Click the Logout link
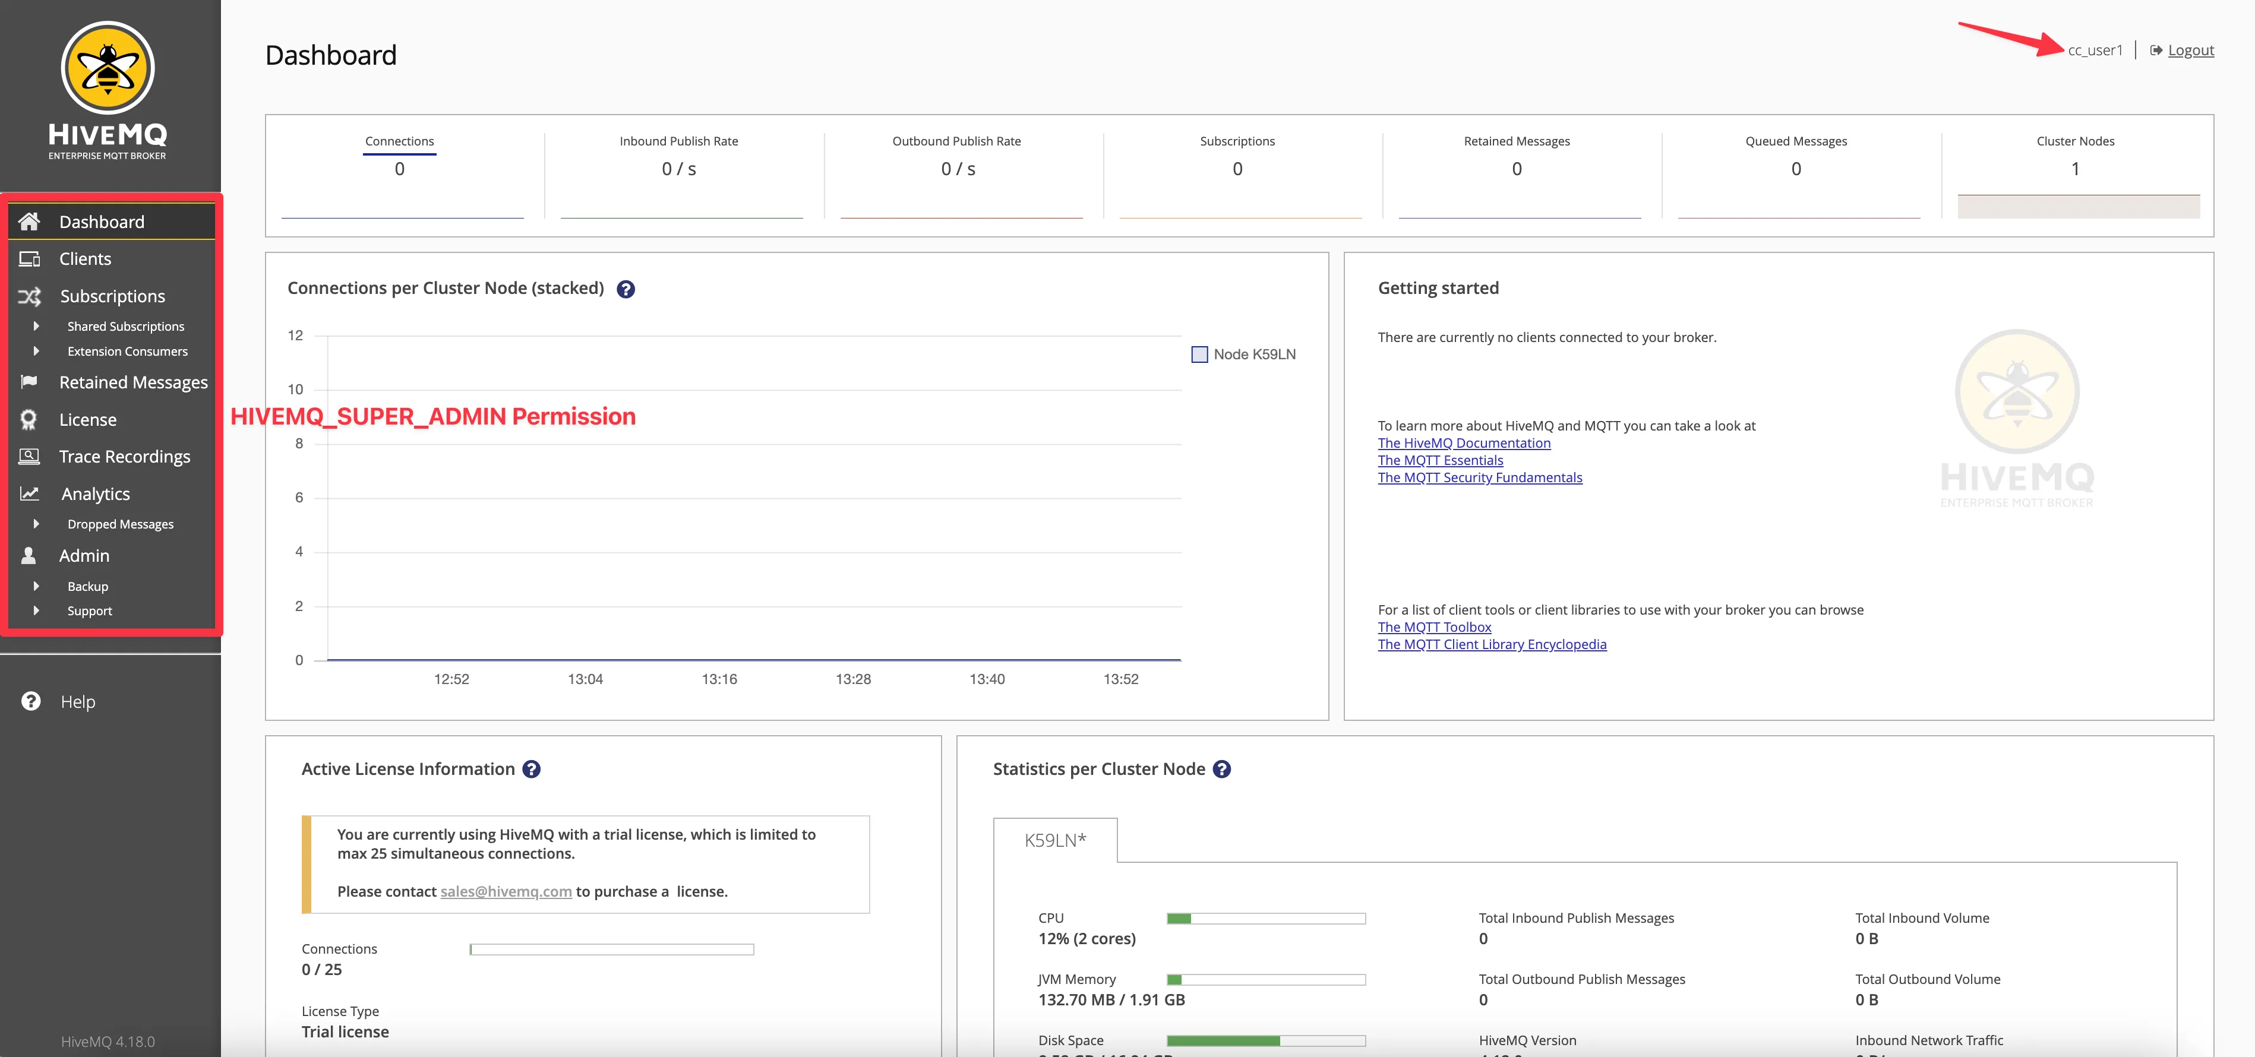The image size is (2255, 1057). click(x=2190, y=50)
